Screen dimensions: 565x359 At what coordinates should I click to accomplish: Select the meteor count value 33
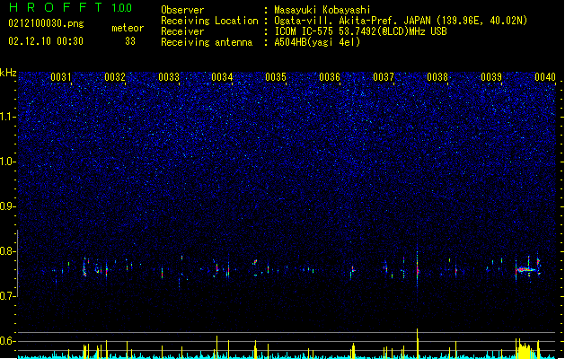[130, 41]
